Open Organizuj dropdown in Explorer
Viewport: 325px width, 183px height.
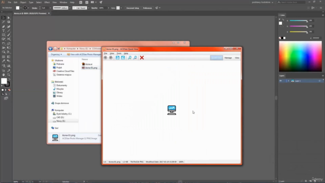56,54
